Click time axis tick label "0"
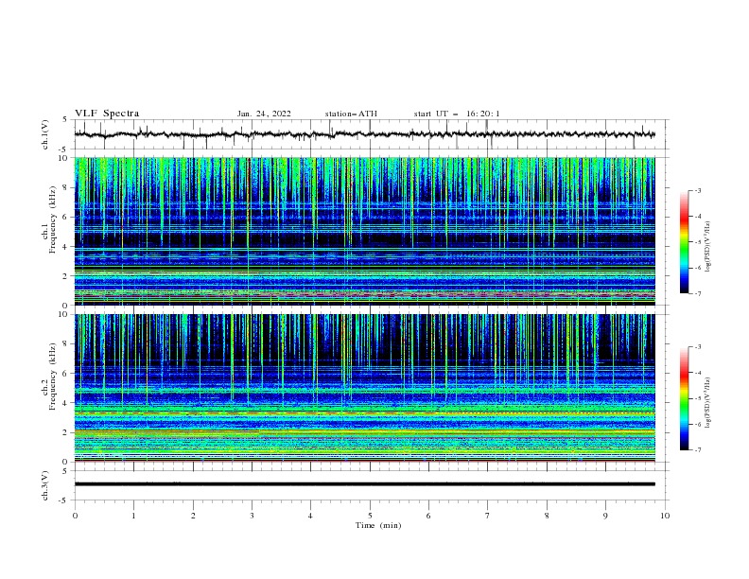This screenshot has width=749, height=579. coord(75,516)
